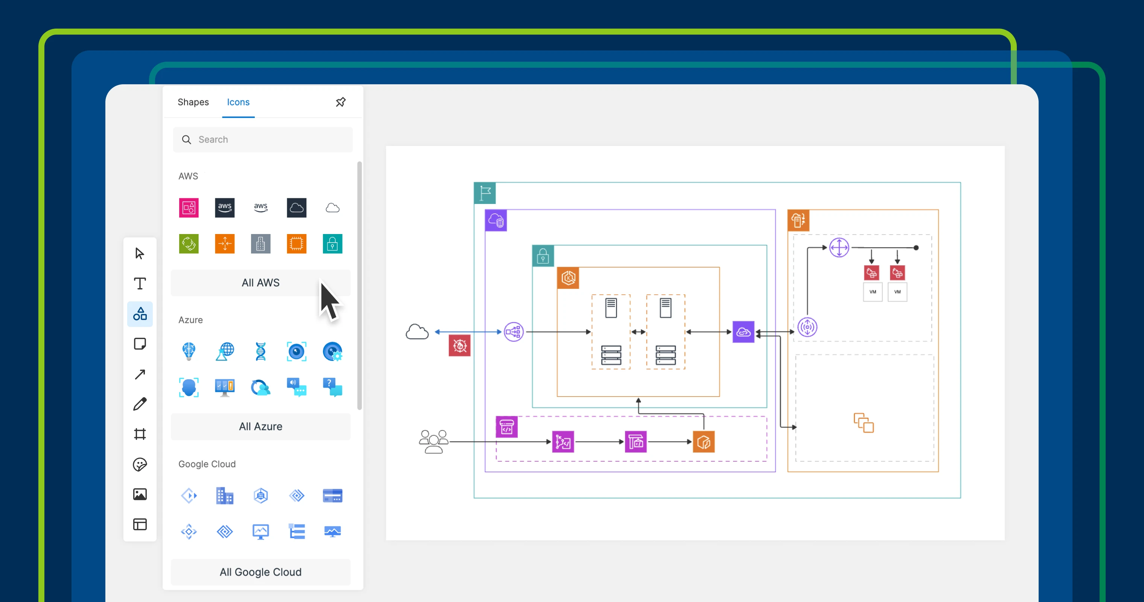Select the users group icon in diagram
This screenshot has width=1144, height=602.
click(x=434, y=441)
